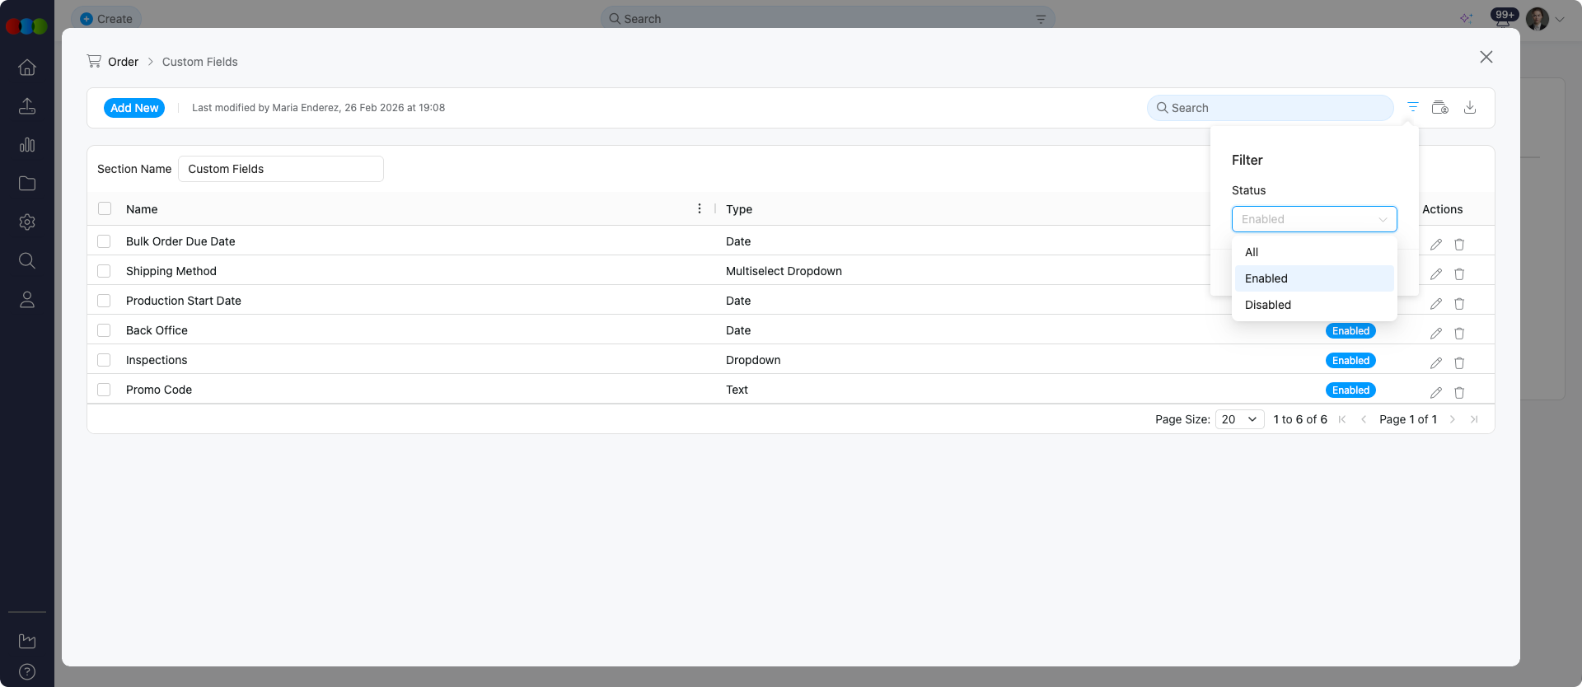This screenshot has width=1582, height=687.
Task: Click the download export icon
Action: [1469, 107]
